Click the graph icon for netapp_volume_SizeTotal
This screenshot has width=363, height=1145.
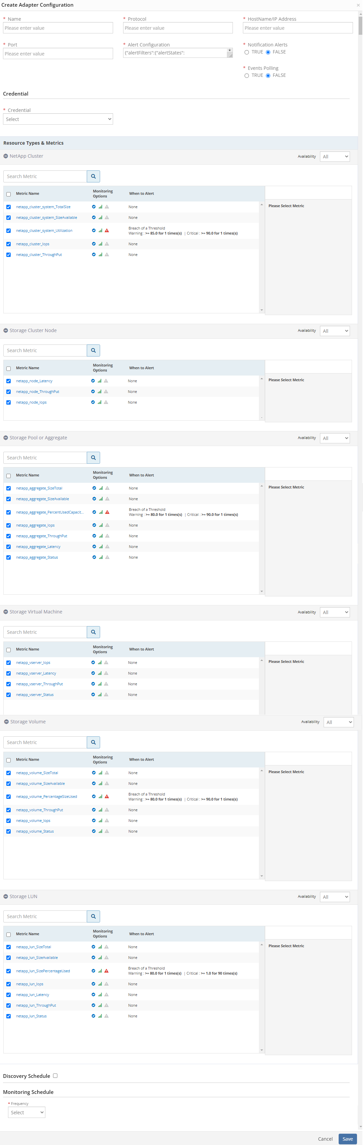point(100,773)
